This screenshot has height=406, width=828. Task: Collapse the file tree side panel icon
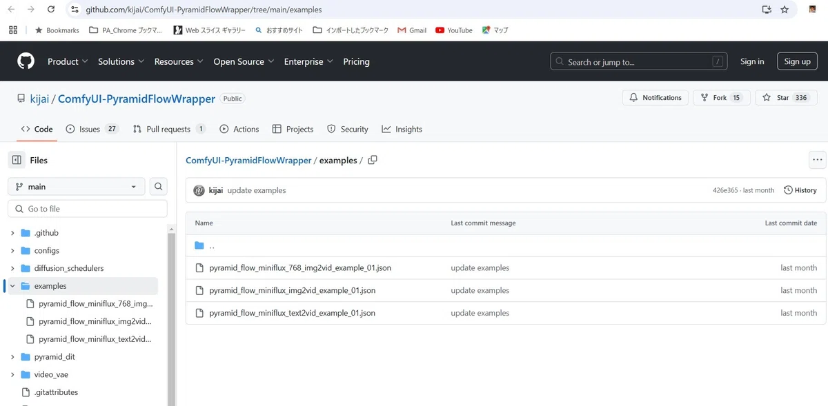(17, 160)
